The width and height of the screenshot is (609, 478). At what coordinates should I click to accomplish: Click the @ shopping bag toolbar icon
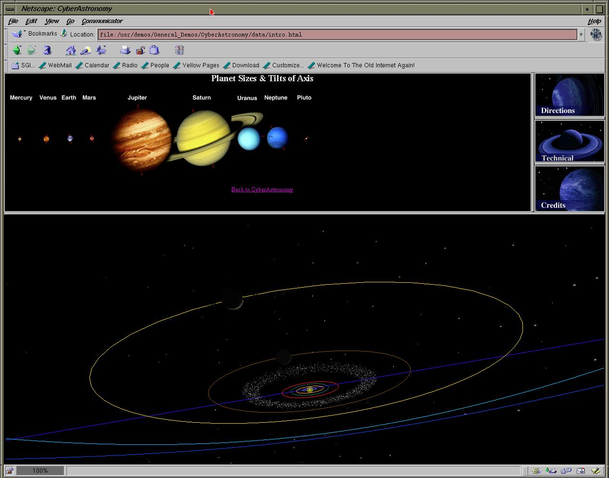[154, 50]
